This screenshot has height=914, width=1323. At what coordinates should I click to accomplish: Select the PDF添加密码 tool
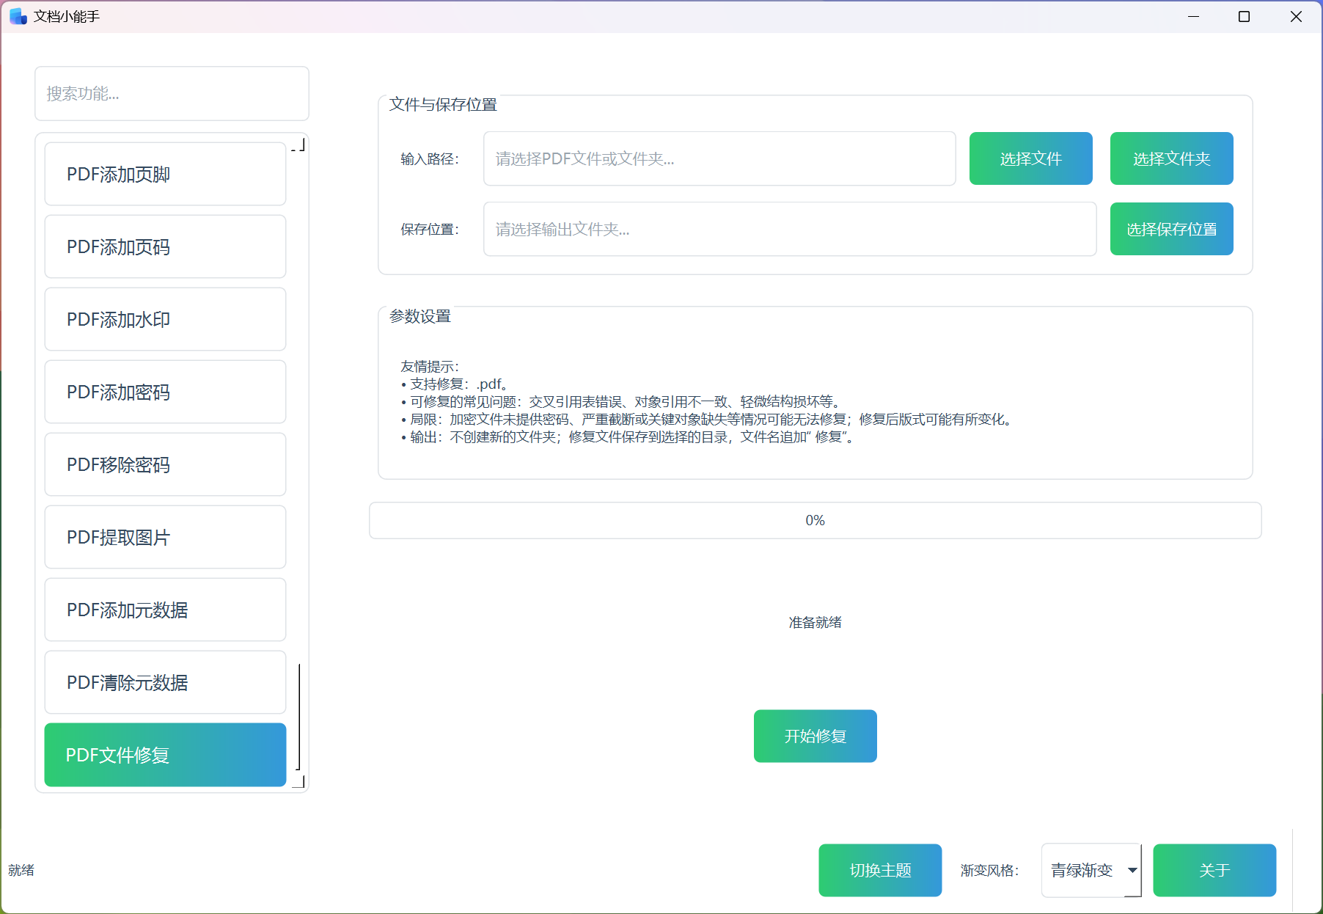(164, 392)
